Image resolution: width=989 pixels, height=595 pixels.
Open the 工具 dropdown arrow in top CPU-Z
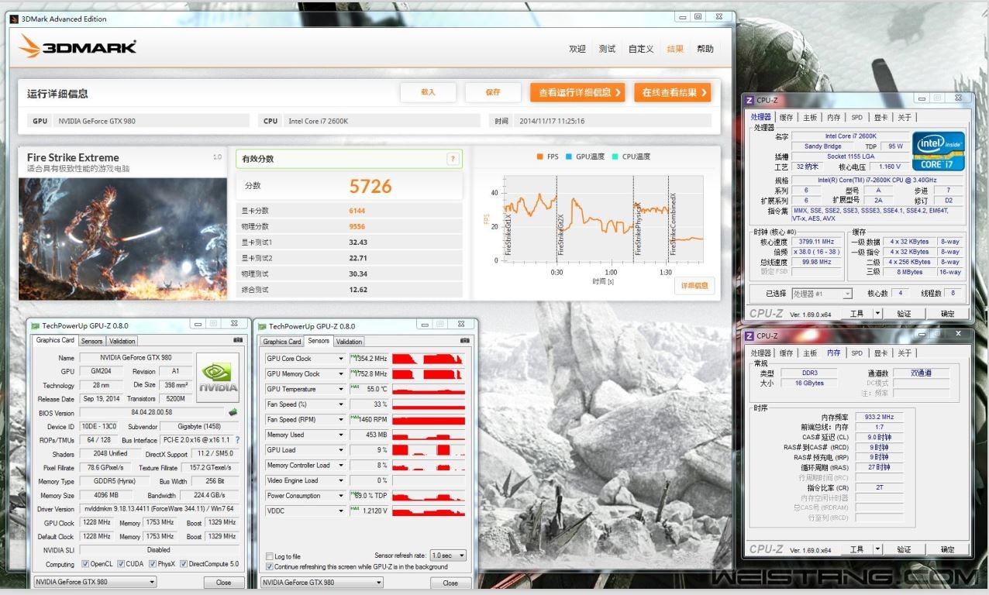[x=877, y=314]
